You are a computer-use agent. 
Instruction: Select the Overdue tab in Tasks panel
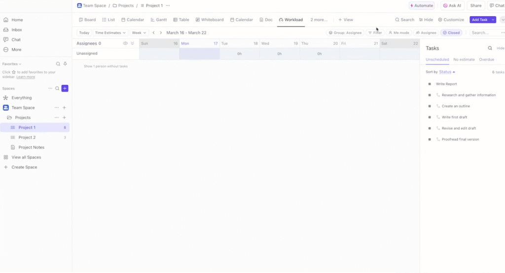pos(486,60)
